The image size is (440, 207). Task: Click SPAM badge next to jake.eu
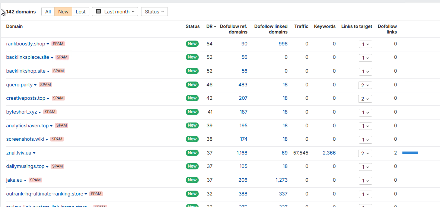[x=35, y=180]
